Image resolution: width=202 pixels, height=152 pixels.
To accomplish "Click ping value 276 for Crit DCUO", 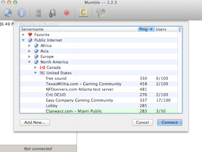I will [143, 95].
